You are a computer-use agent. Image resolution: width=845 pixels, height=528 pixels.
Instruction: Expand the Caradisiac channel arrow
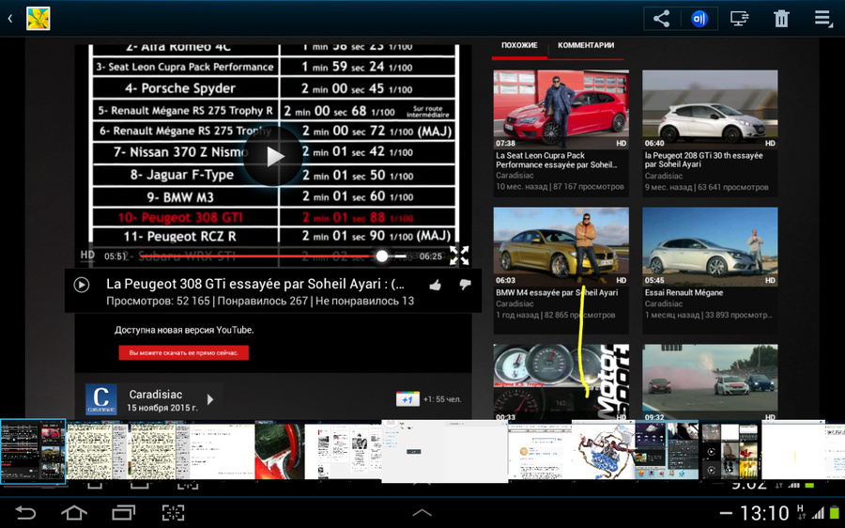pos(210,399)
